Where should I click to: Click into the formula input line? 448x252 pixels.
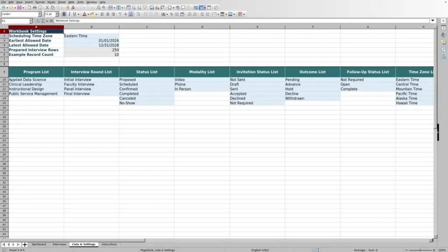click(x=241, y=21)
